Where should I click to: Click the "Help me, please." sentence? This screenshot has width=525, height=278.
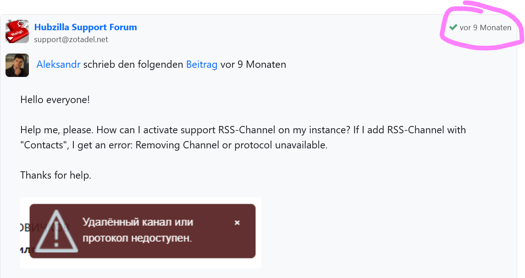click(56, 130)
